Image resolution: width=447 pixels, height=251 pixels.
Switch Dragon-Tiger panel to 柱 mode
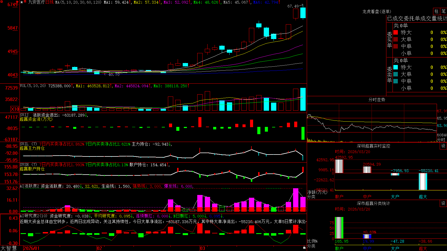436,11
